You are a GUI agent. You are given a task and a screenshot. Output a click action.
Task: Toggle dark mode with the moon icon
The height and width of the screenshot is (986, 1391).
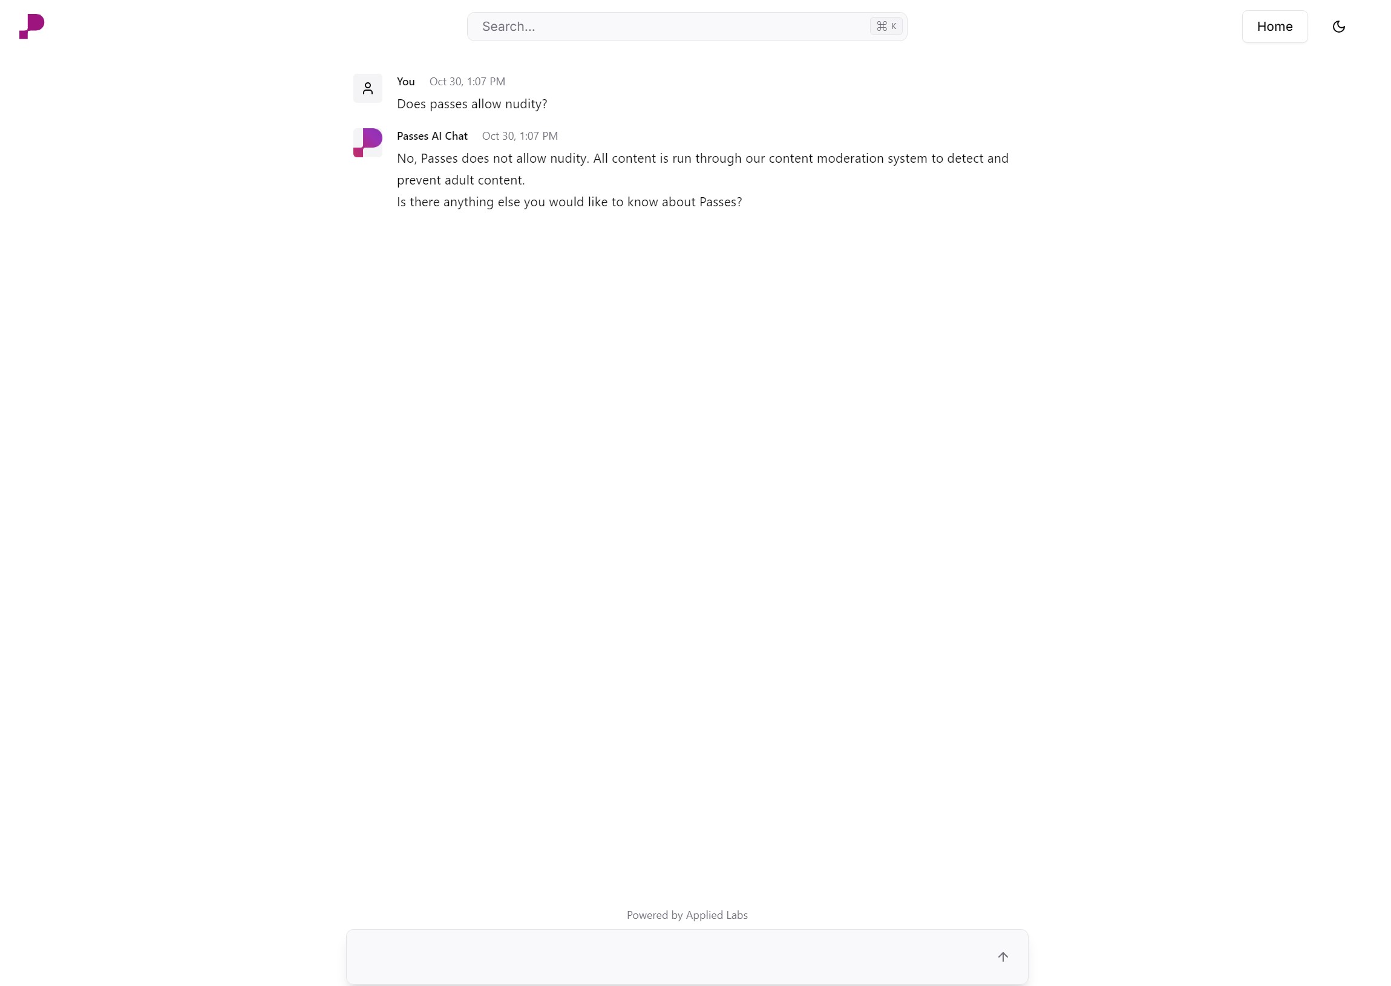coord(1338,27)
